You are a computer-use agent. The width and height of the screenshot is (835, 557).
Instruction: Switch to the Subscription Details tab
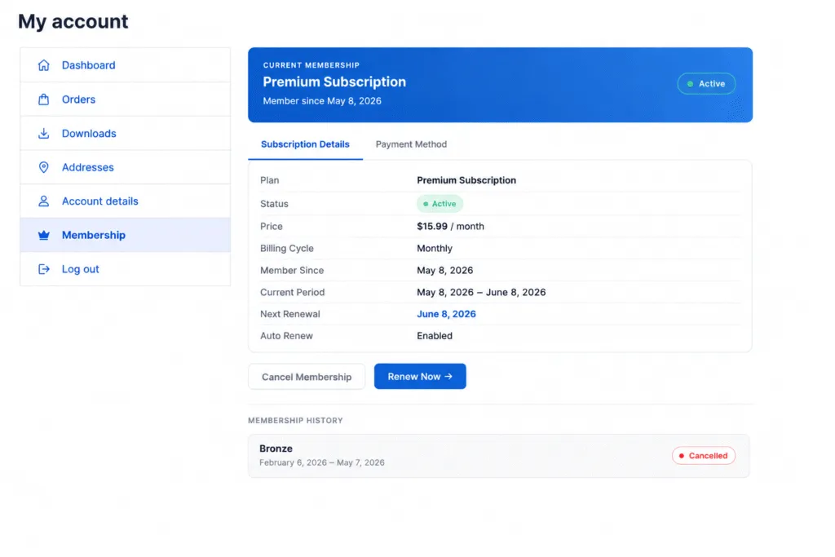[305, 144]
